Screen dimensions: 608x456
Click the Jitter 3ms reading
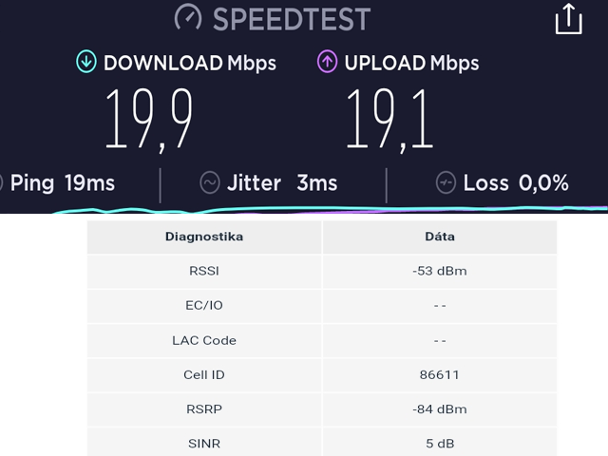tap(282, 182)
